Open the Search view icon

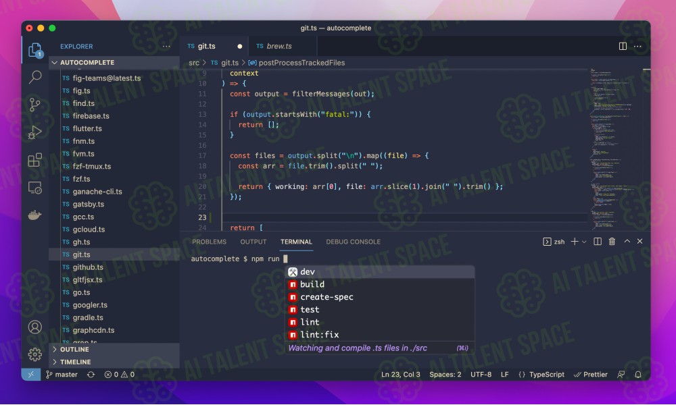pos(35,78)
